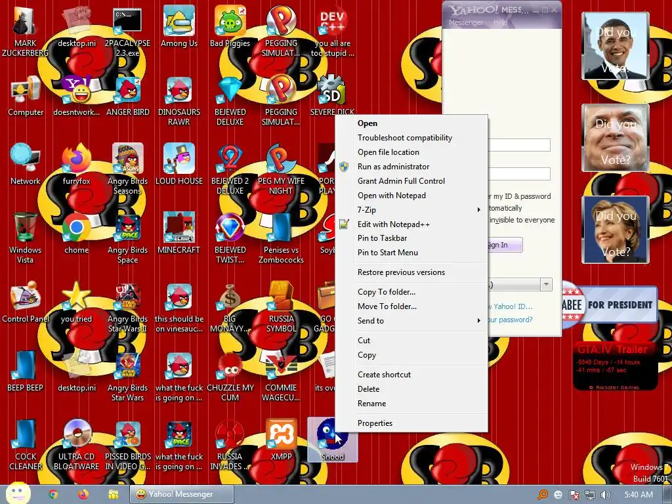Click the Yahoo! Messenger taskbar button

point(182,494)
